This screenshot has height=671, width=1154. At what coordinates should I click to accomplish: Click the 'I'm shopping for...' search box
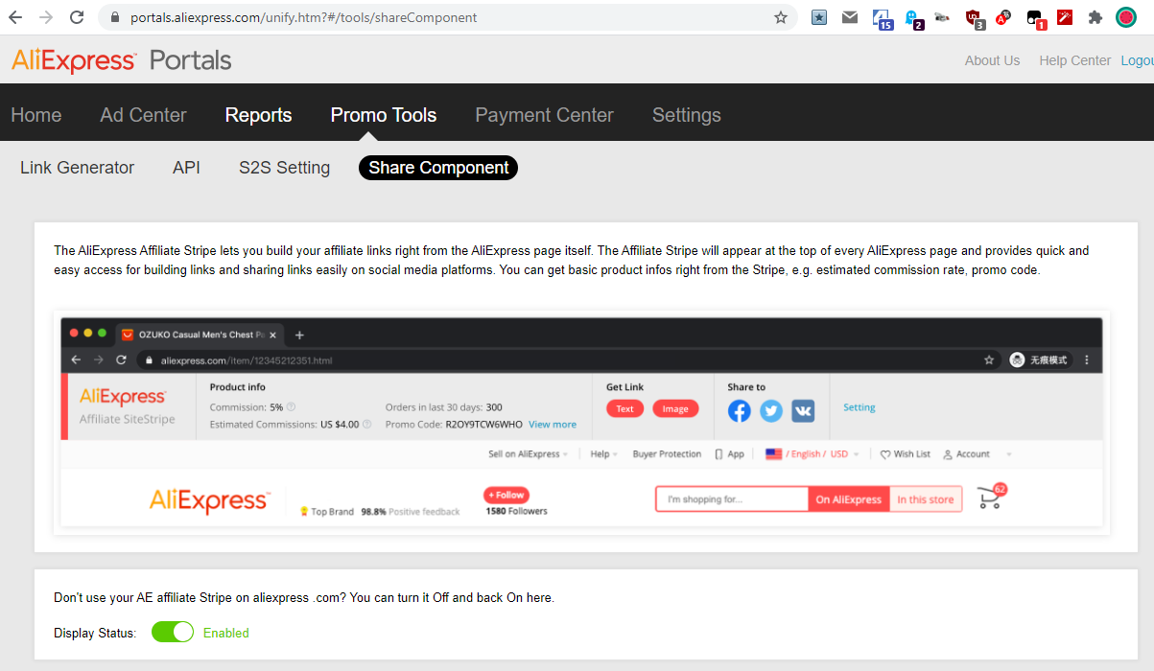coord(733,499)
